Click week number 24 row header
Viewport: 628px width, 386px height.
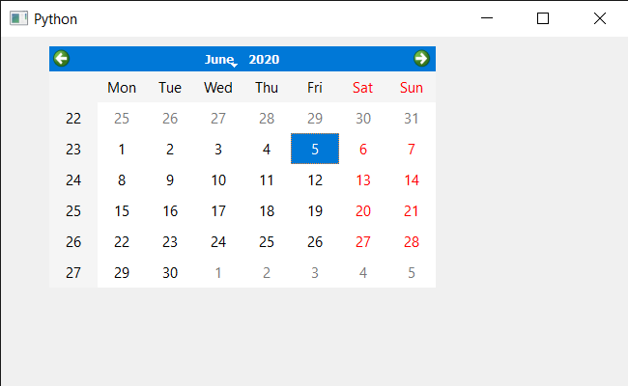point(73,180)
